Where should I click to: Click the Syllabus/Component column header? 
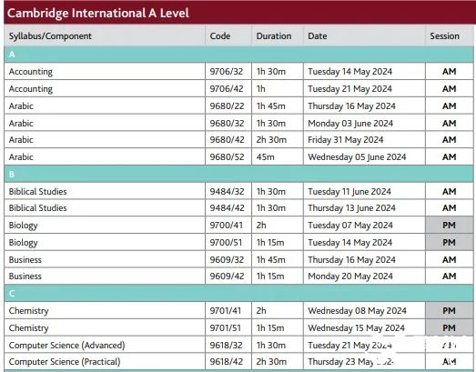click(50, 36)
